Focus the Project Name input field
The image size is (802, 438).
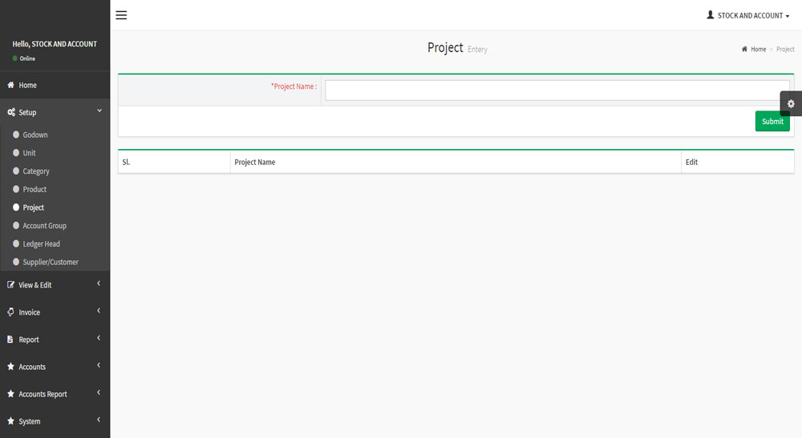tap(557, 90)
